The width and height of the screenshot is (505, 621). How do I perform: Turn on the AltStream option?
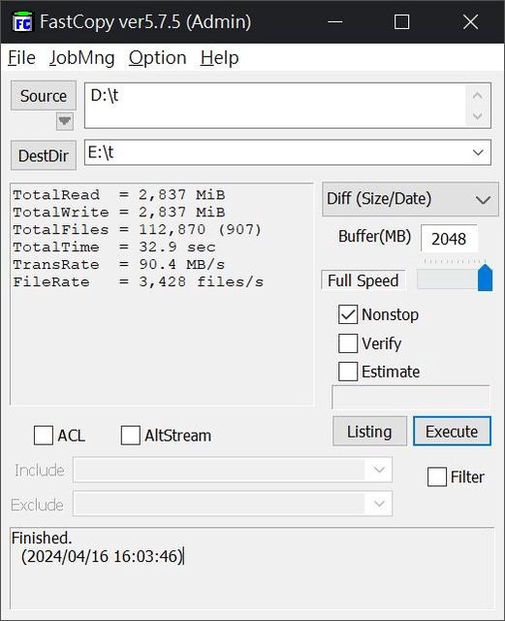coord(131,436)
